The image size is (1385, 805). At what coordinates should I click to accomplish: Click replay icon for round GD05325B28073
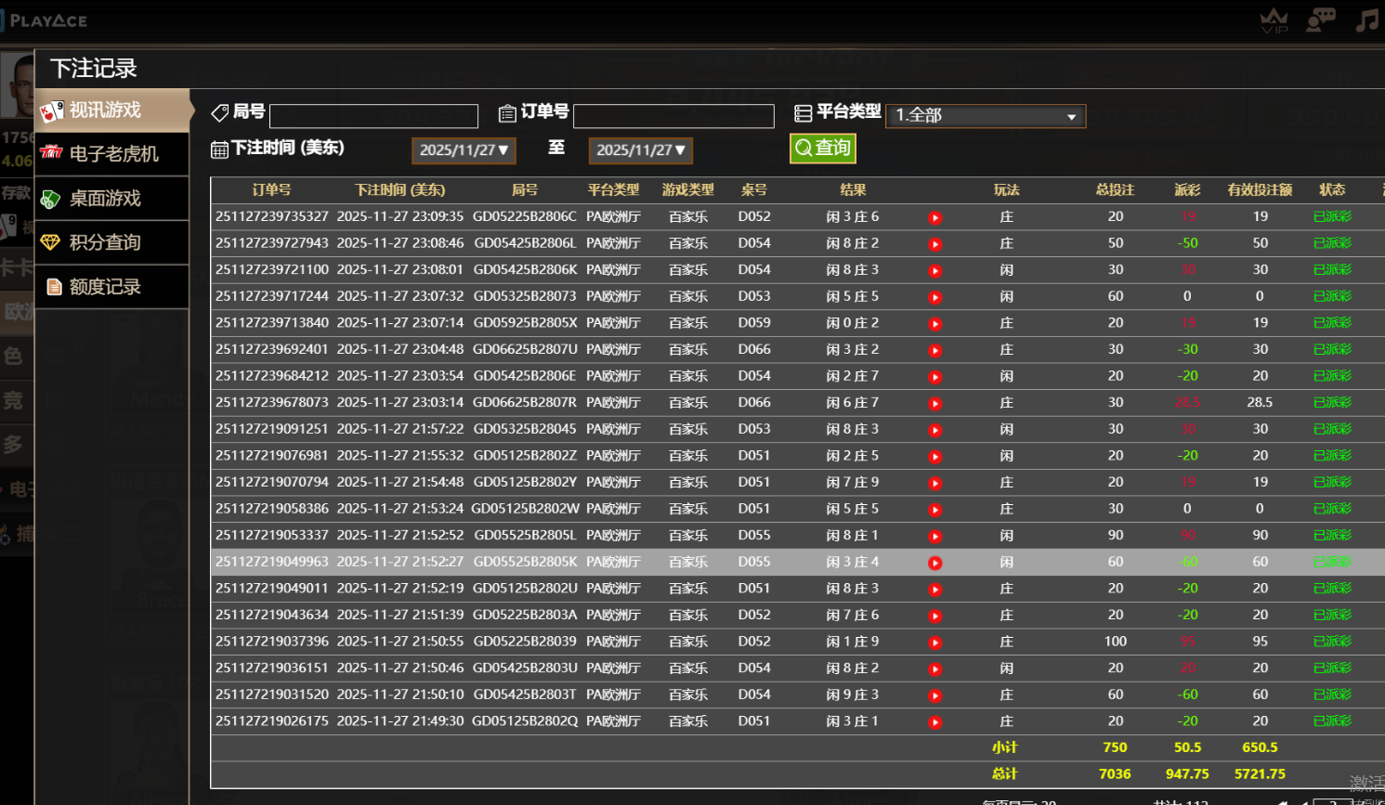[x=935, y=297]
